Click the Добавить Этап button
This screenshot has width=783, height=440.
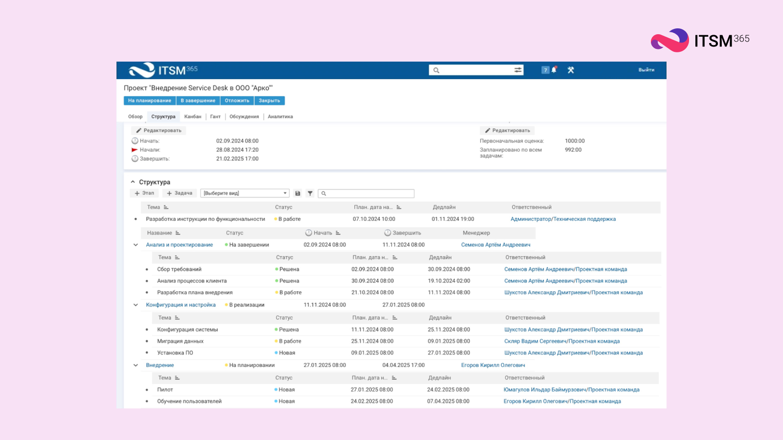pos(144,194)
